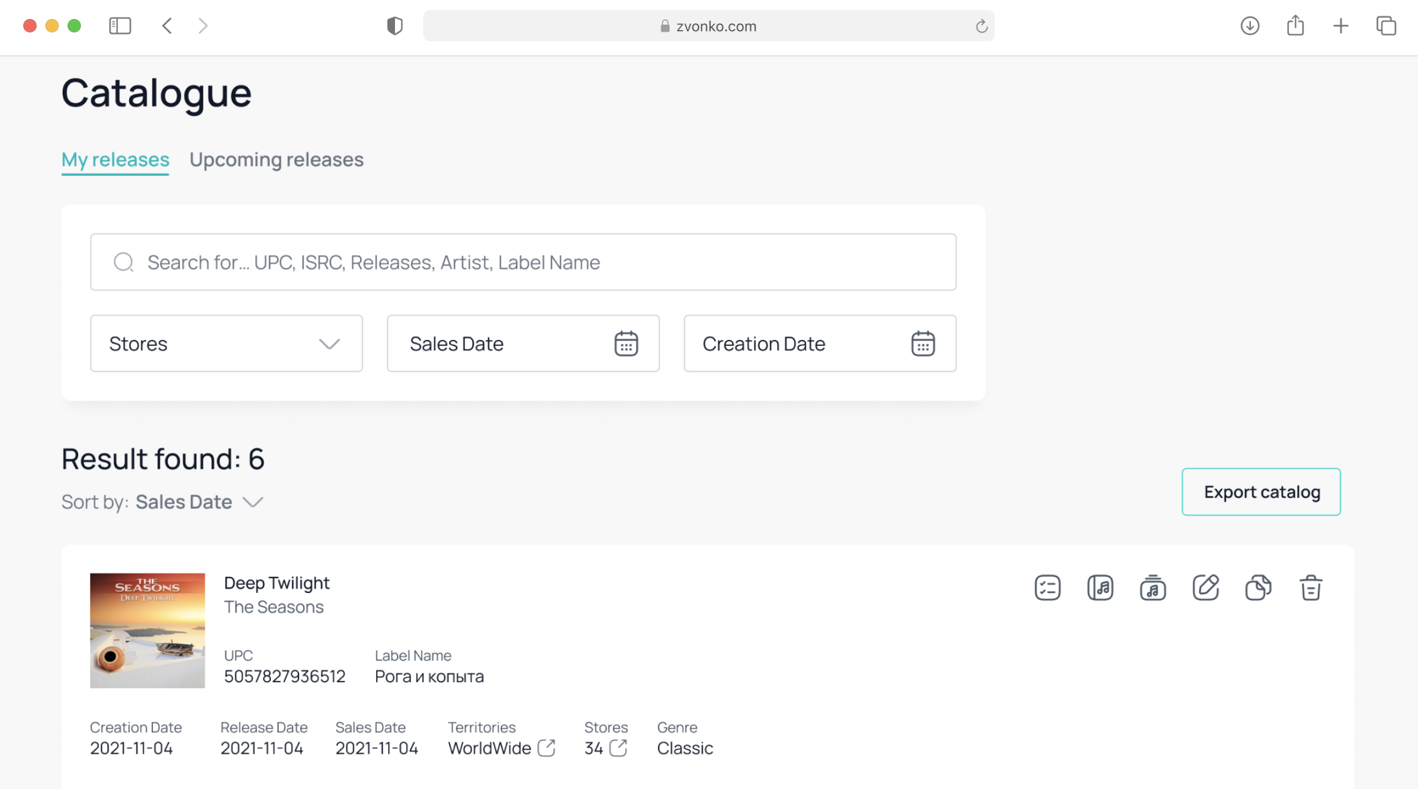Viewport: 1418px width, 789px height.
Task: Open the music album icon for Deep Twilight
Action: coord(1100,587)
